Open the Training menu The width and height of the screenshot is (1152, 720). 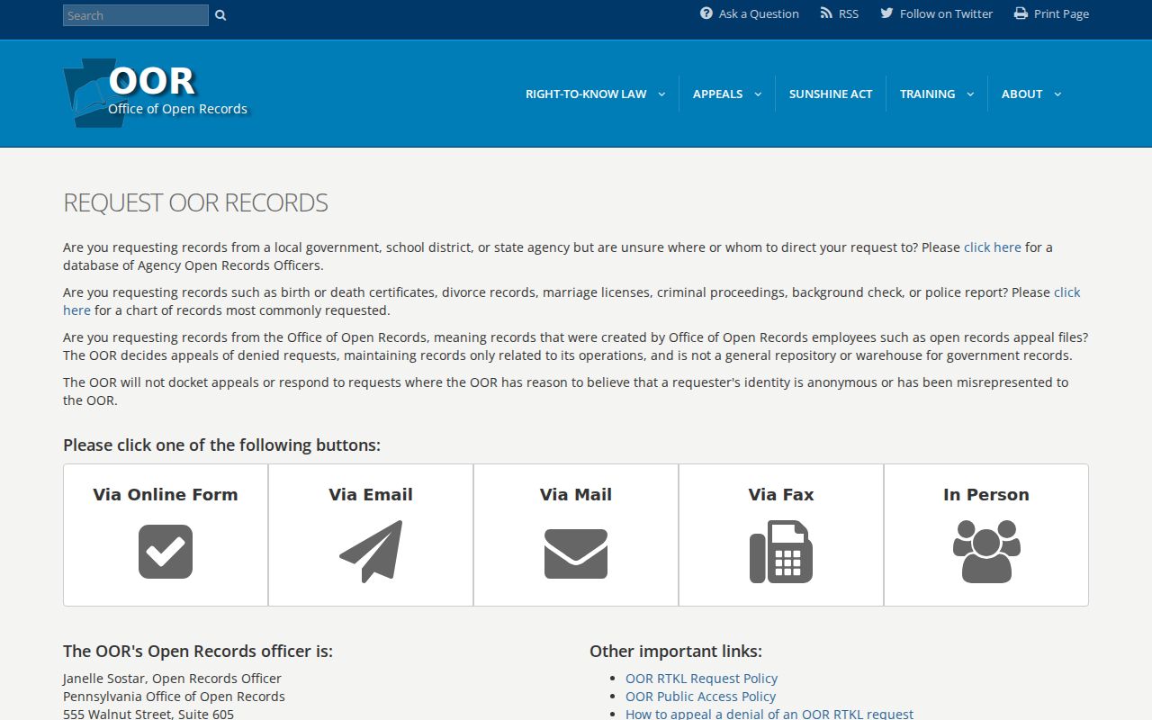click(x=927, y=94)
